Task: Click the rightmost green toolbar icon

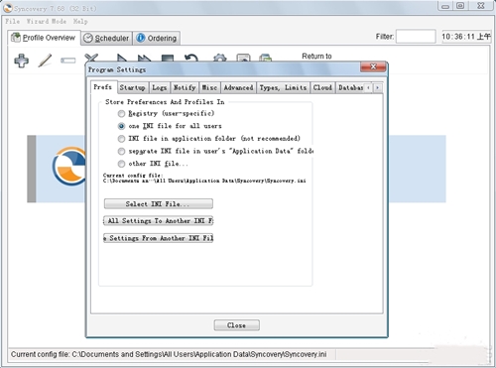Action: click(x=266, y=58)
